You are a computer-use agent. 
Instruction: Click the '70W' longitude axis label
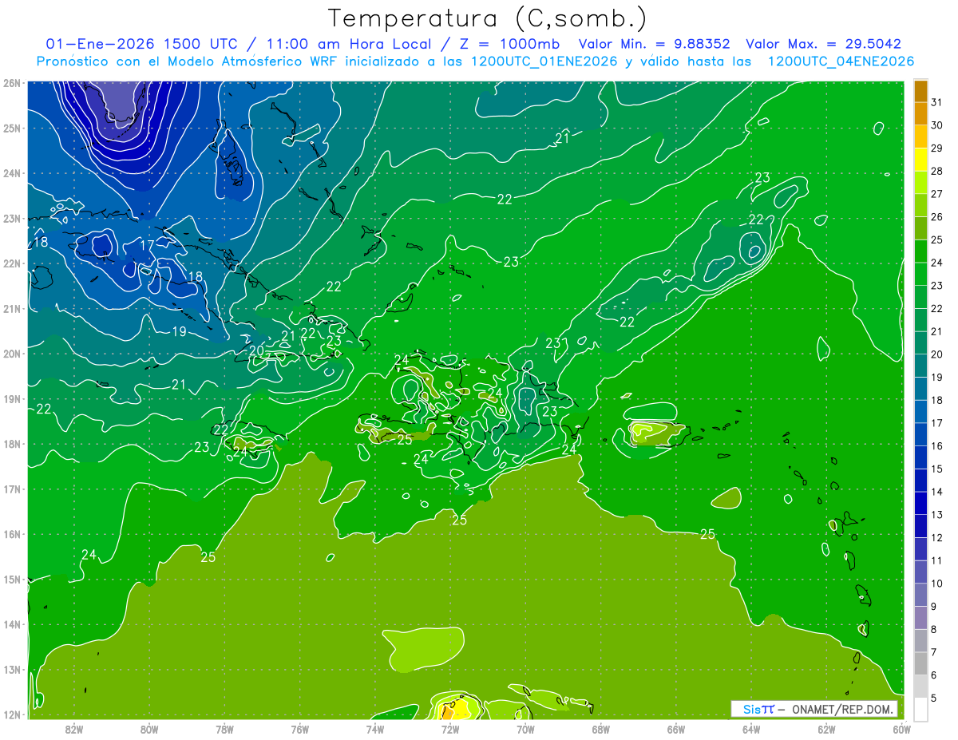tap(525, 729)
